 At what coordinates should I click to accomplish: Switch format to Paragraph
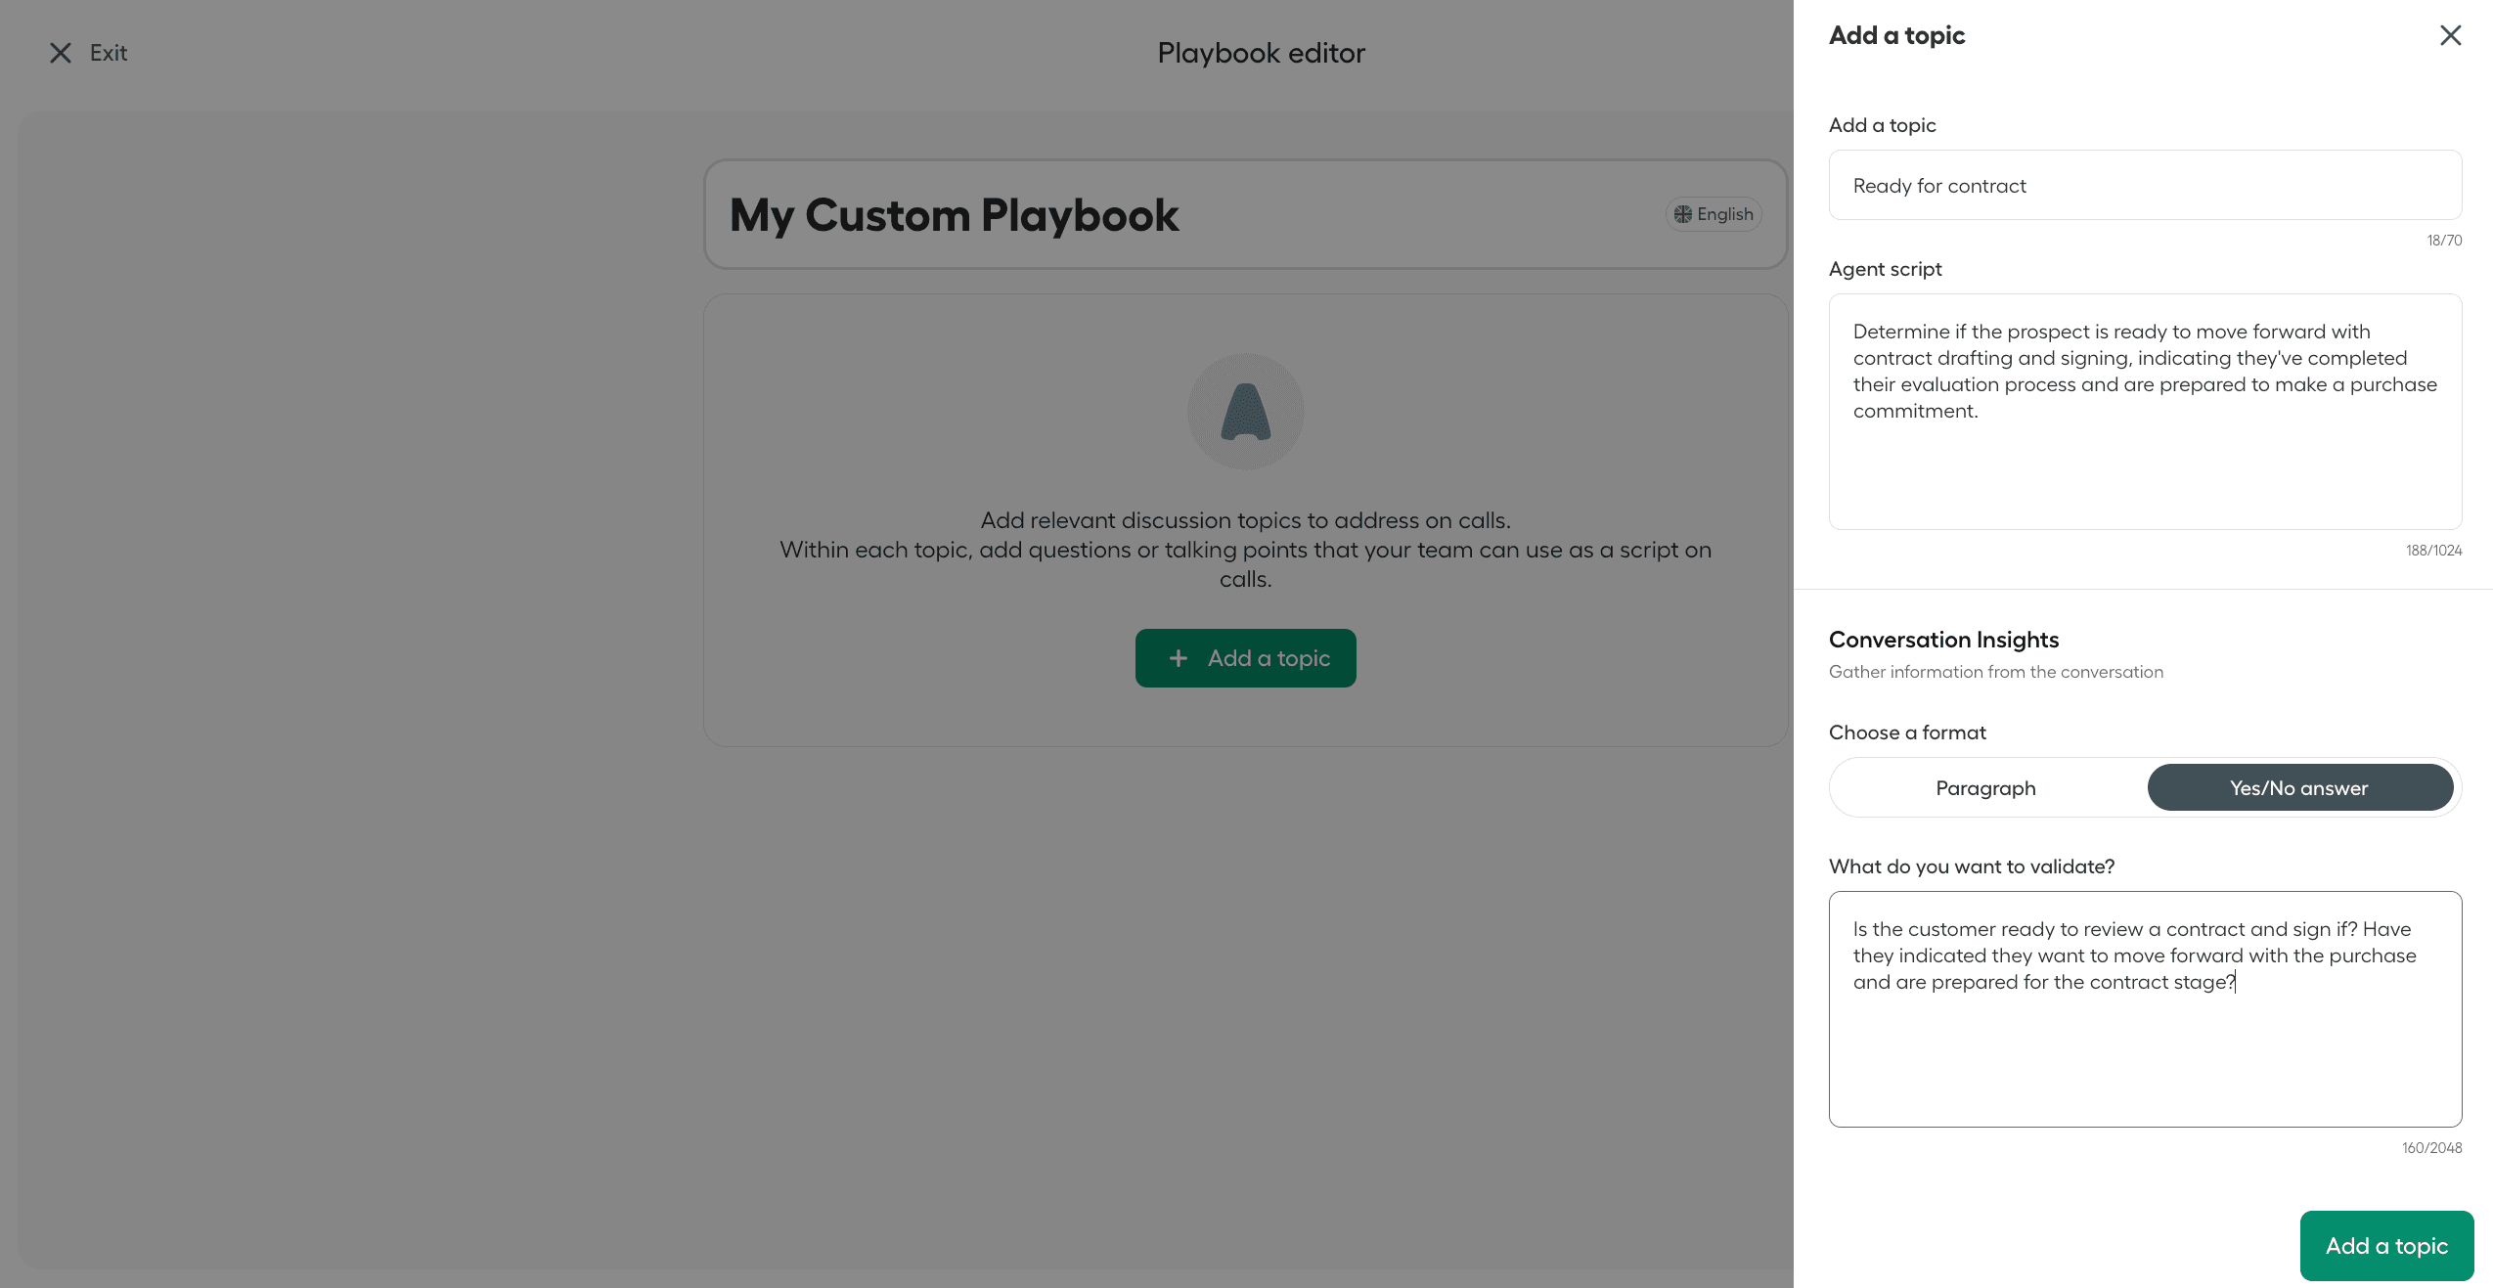1986,787
